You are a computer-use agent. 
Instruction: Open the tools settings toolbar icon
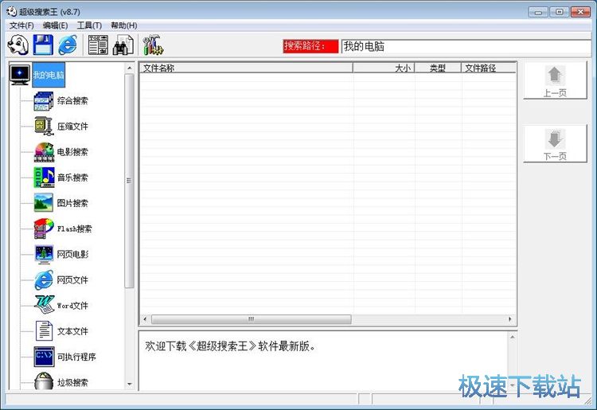(x=153, y=45)
